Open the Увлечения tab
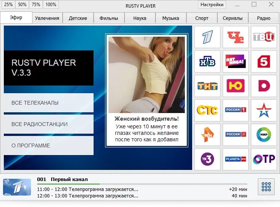This screenshot has width=280, height=207. click(47, 18)
